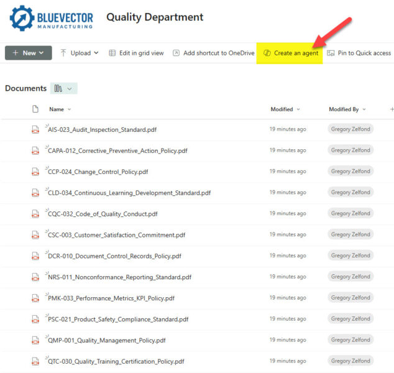Click the Upload arrow icon

click(63, 53)
